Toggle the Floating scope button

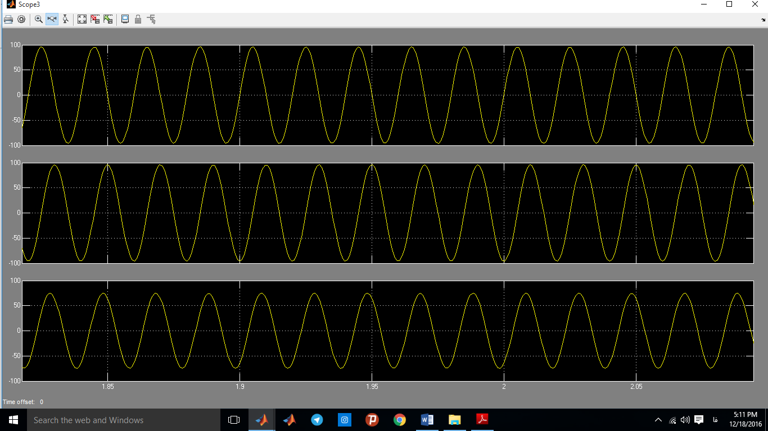(125, 19)
